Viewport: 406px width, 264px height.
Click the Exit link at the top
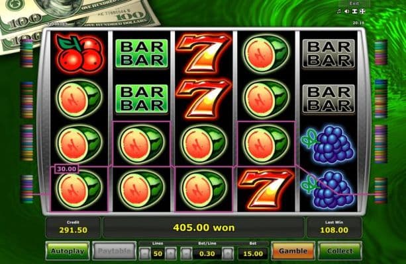point(354,3)
